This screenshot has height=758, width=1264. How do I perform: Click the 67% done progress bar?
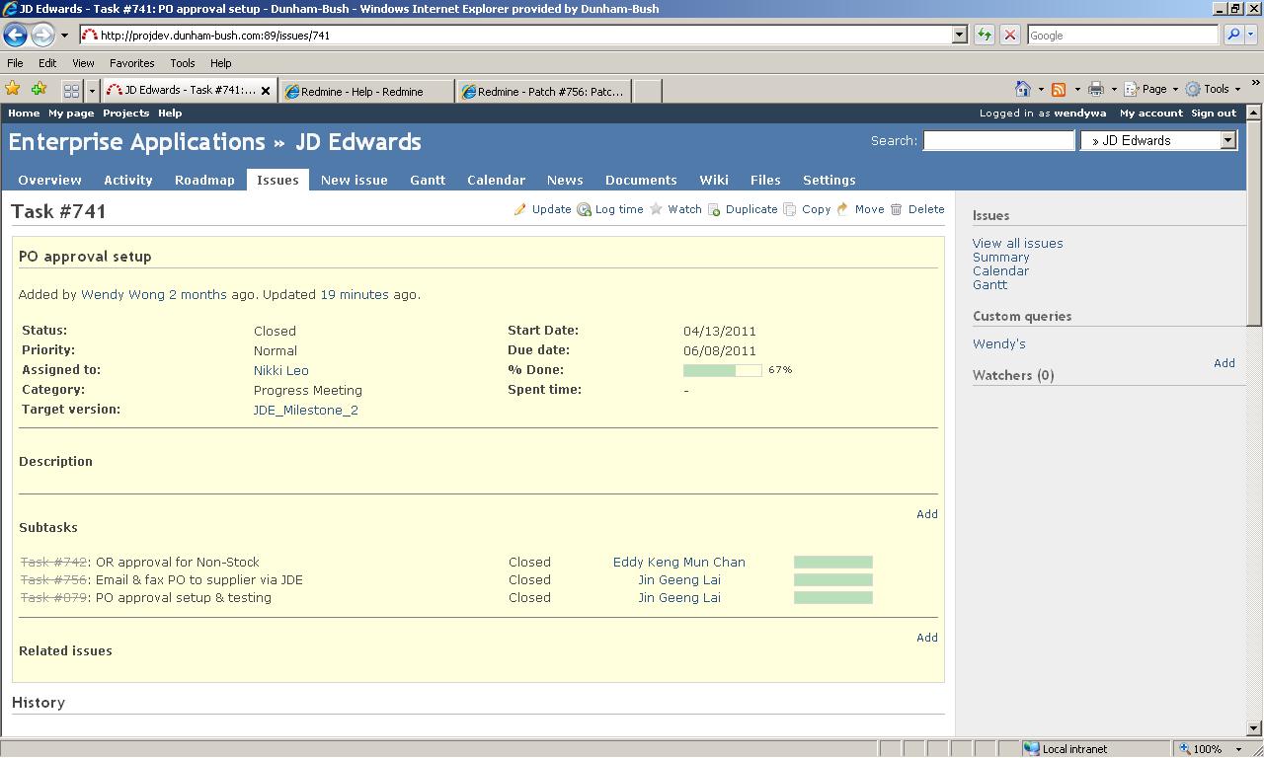[722, 370]
